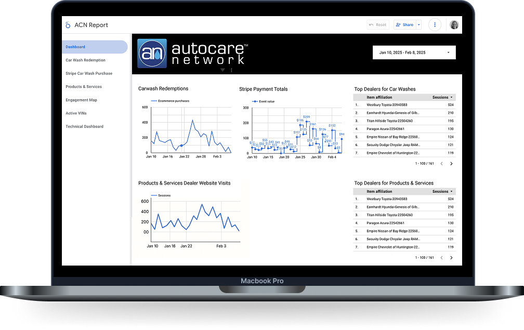Open the date range dropdown
The height and width of the screenshot is (330, 524).
[x=414, y=52]
